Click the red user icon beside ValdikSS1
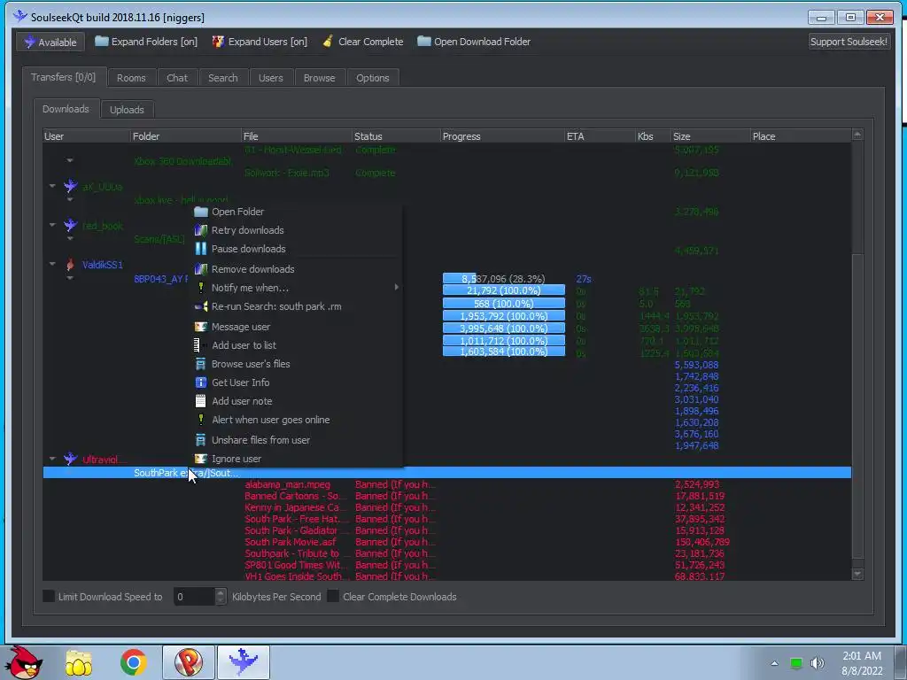907x680 pixels. coord(70,264)
